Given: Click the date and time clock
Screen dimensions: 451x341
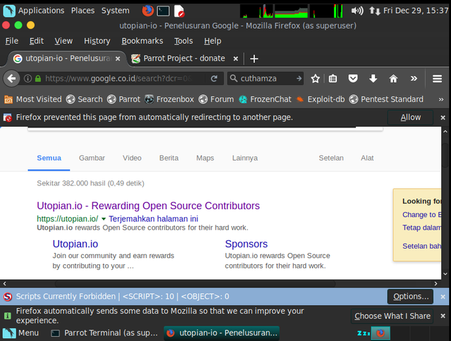Looking at the screenshot, I should (x=416, y=11).
